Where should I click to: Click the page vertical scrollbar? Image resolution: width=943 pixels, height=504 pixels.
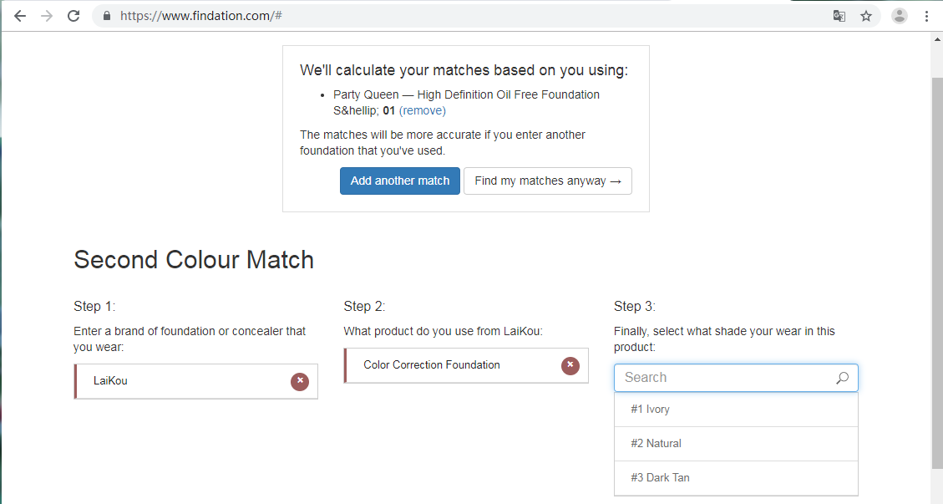[x=937, y=272]
